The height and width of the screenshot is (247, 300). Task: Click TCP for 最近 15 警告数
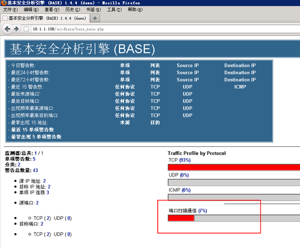155,87
